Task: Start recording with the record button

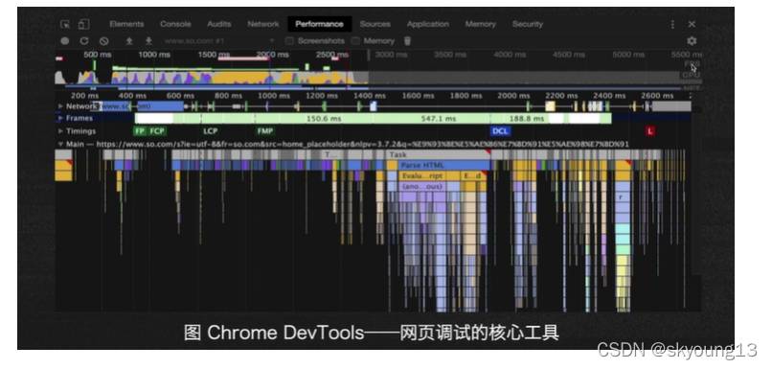Action: point(65,41)
